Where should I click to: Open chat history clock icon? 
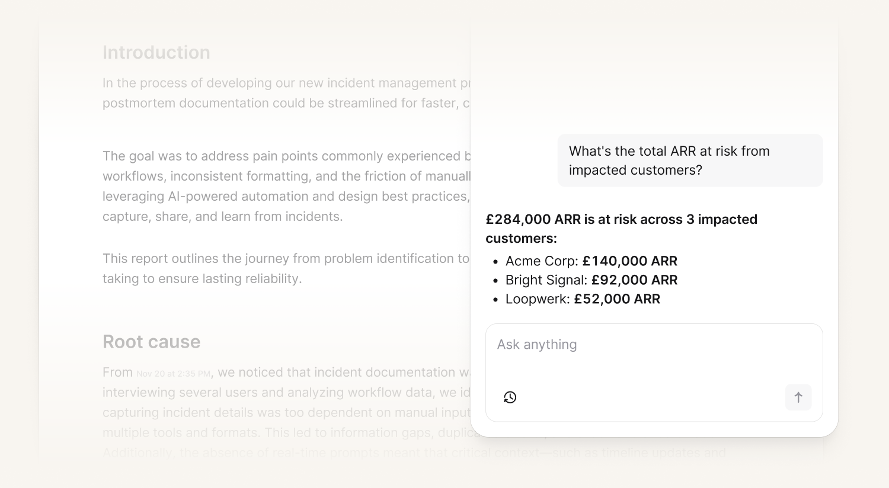point(510,397)
